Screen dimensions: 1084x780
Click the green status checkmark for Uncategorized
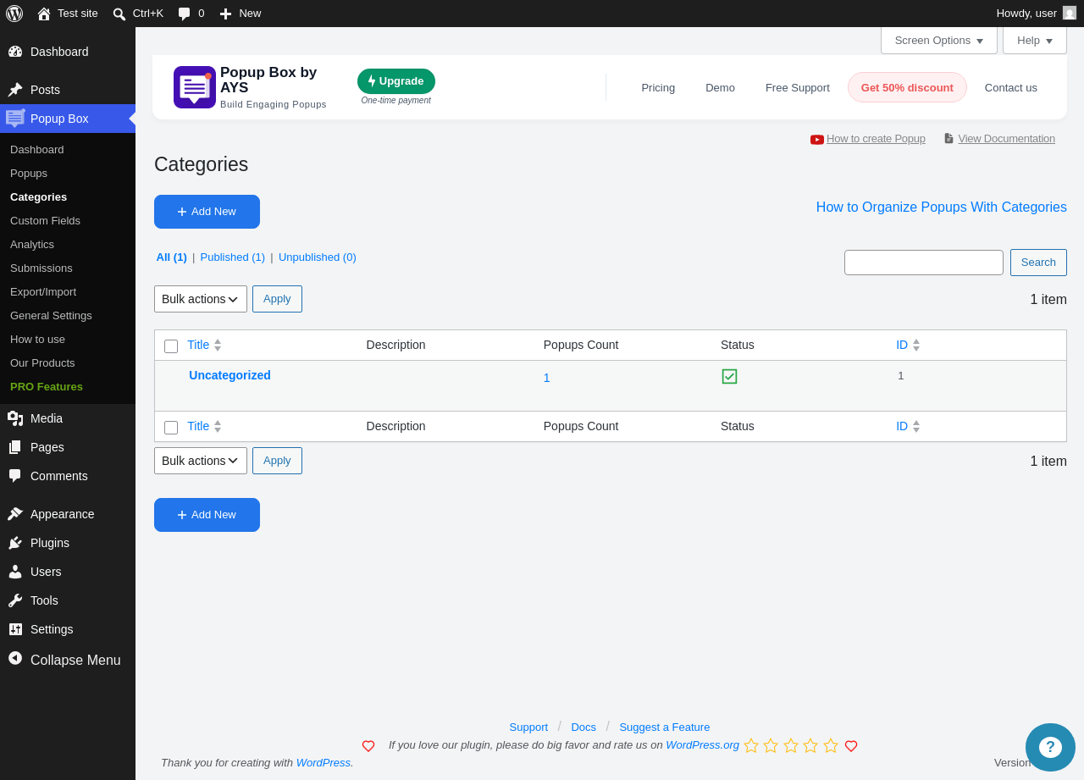729,376
